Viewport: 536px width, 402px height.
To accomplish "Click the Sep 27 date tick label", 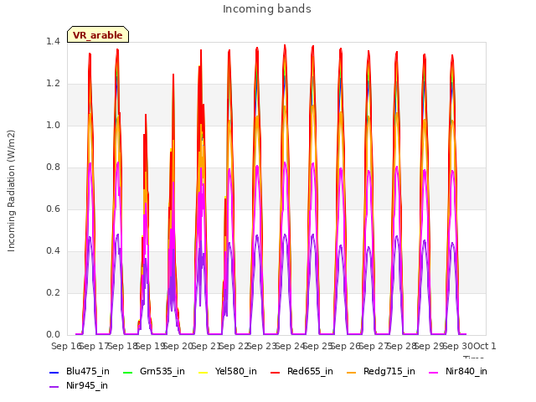I will coord(374,346).
